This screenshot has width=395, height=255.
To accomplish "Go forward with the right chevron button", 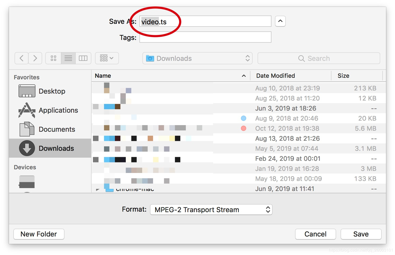I will coord(35,58).
